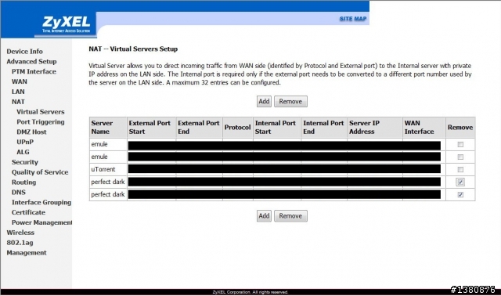
Task: Click the bottom Add button
Action: [x=264, y=216]
